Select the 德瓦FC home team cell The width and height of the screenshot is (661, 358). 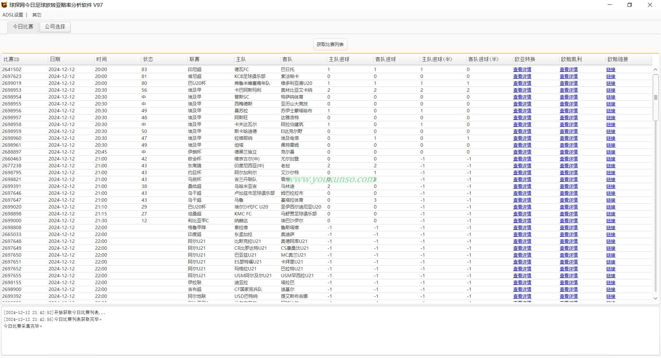point(242,69)
